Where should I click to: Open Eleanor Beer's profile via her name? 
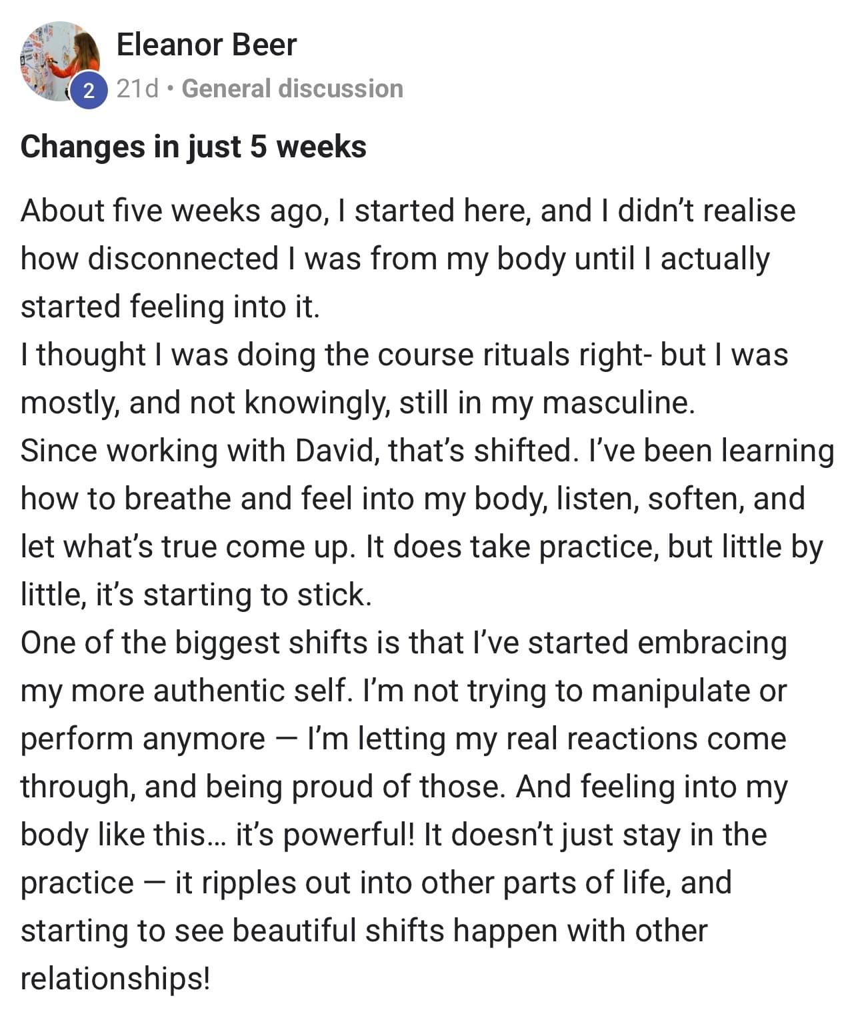207,45
